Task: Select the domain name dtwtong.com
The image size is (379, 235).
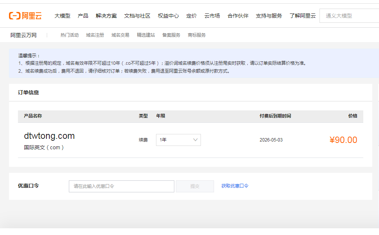Action: pos(49,136)
